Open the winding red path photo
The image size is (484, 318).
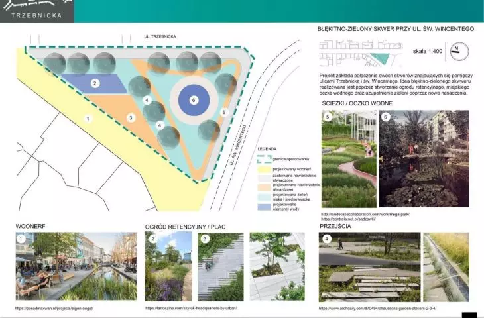[349, 159]
